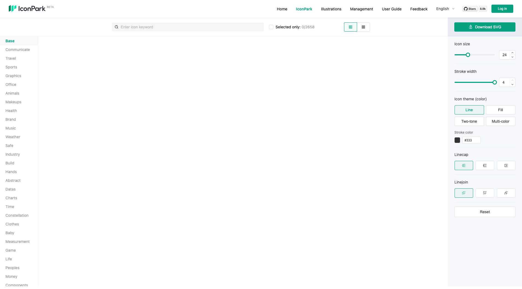Select the miter linejoin option
Viewport: 522px width, 289px height.
[x=485, y=193]
